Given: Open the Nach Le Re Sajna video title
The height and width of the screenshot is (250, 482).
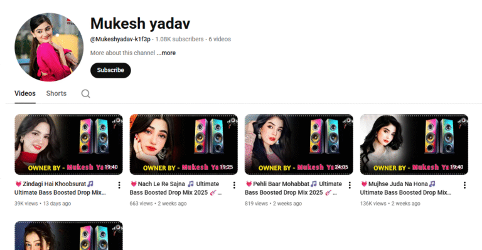Looking at the screenshot, I should 176,188.
